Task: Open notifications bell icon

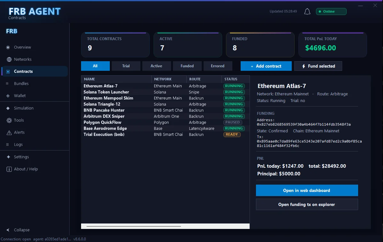Action: tap(307, 11)
